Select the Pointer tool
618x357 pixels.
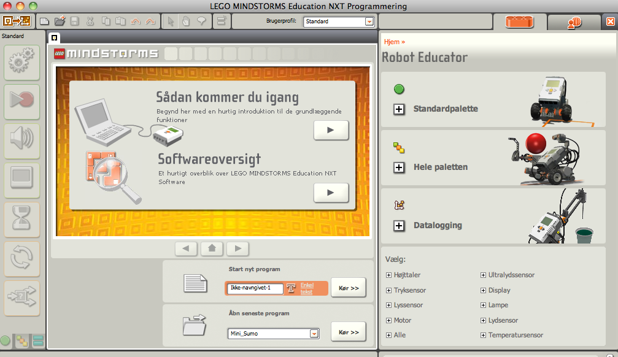[x=171, y=21]
